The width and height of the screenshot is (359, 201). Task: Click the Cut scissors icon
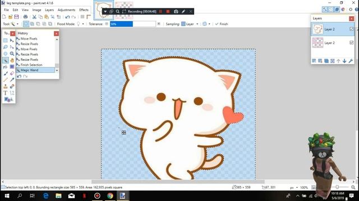coord(34,17)
